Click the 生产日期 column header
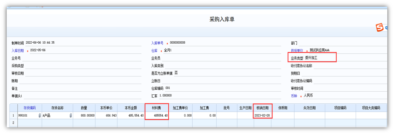Image resolution: width=394 pixels, height=134 pixels. pos(245,108)
